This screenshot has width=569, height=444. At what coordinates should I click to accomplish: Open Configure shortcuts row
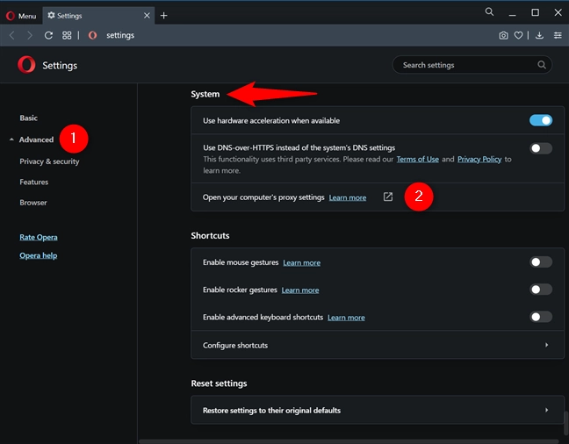click(x=378, y=345)
